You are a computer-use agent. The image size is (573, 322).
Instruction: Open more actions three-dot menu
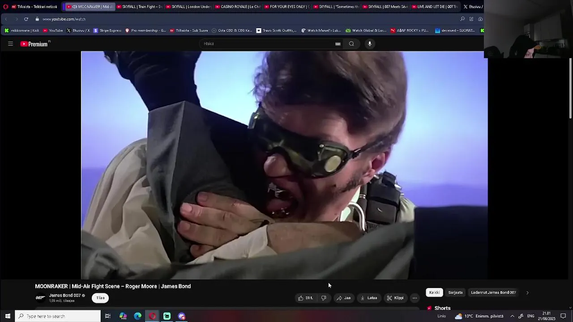415,298
